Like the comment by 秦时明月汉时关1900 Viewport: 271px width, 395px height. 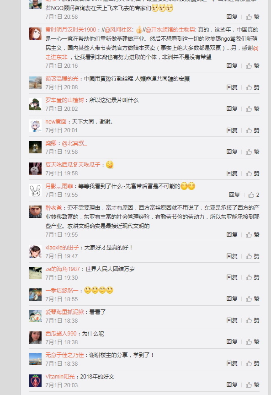252,66
